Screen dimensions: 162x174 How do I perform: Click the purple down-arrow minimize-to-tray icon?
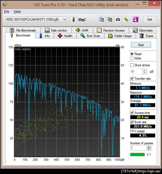pos(136,19)
